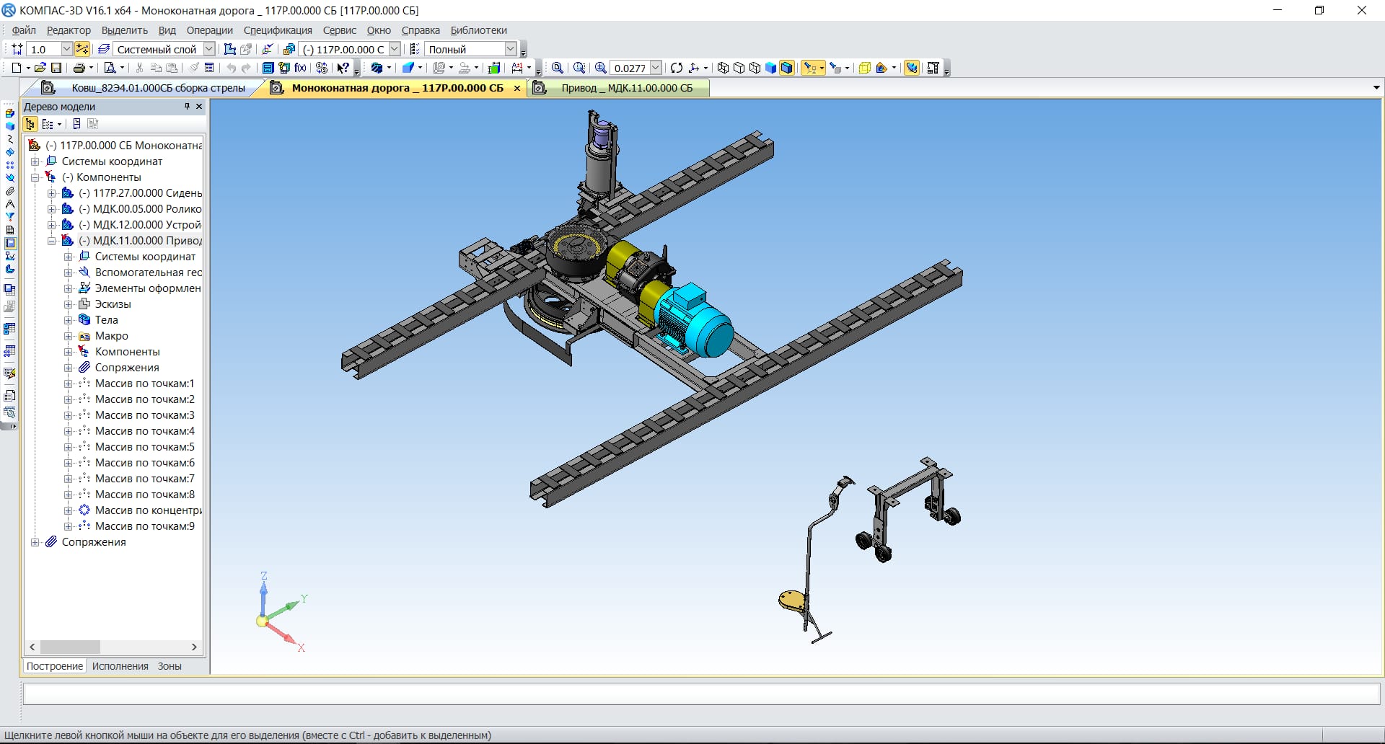Click the model tree horizontal scrollbar thumb
Screen dimensions: 1385x744
[x=70, y=647]
